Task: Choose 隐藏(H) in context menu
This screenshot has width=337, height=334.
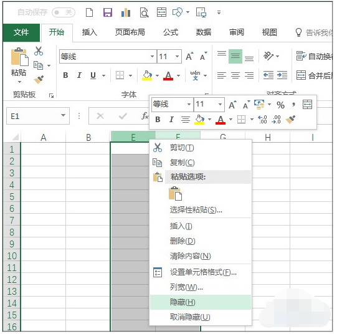Action: click(201, 302)
